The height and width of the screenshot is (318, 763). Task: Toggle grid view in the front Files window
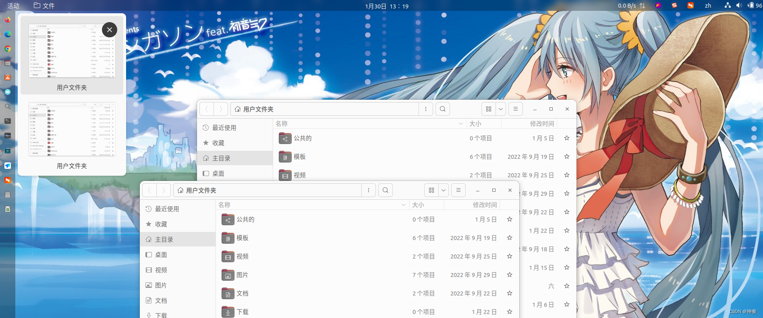tap(431, 190)
